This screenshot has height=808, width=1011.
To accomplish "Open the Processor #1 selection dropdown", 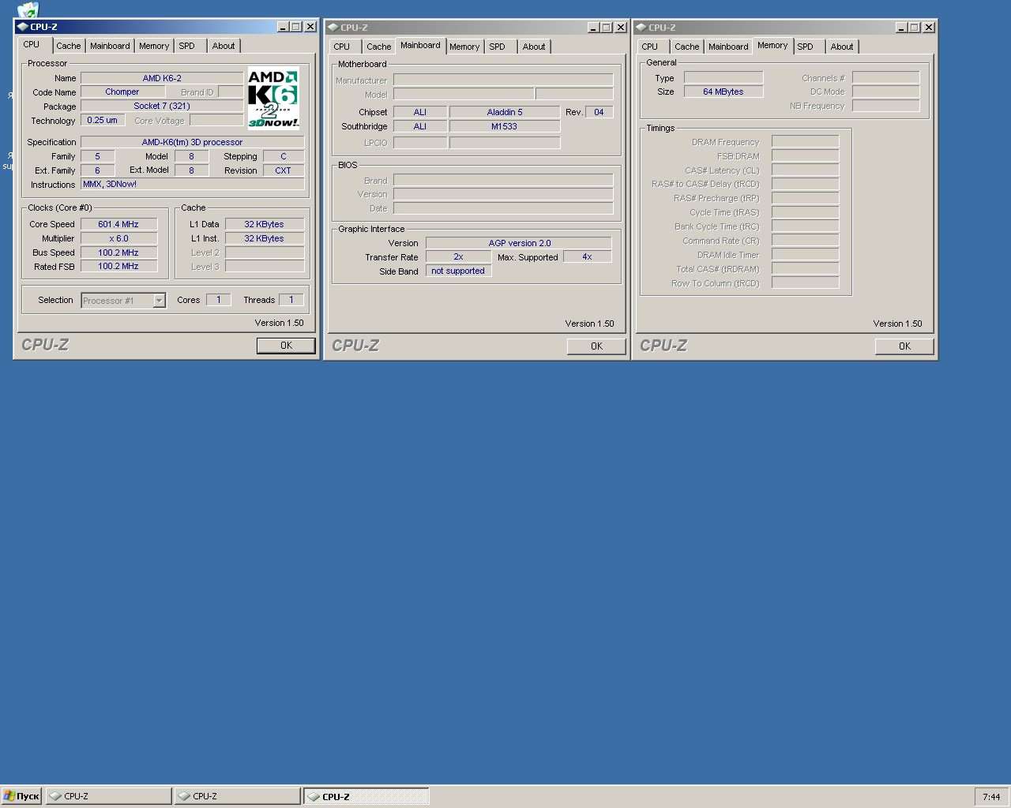I will pos(159,301).
